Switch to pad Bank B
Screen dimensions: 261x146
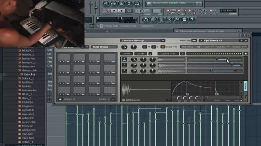(113, 99)
